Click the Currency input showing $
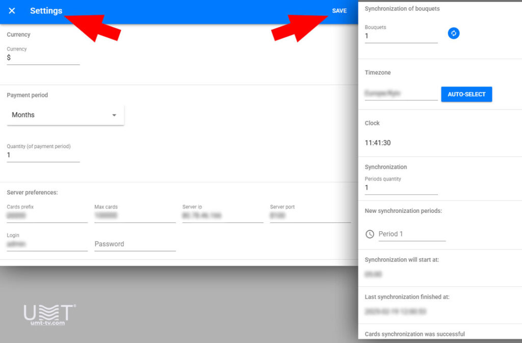This screenshot has height=343, width=522. click(x=43, y=58)
